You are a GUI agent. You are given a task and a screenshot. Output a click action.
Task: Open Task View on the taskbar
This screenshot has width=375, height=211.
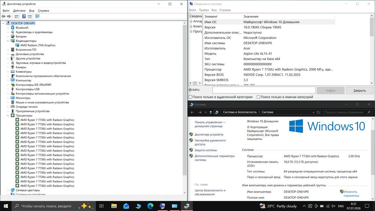click(x=101, y=206)
